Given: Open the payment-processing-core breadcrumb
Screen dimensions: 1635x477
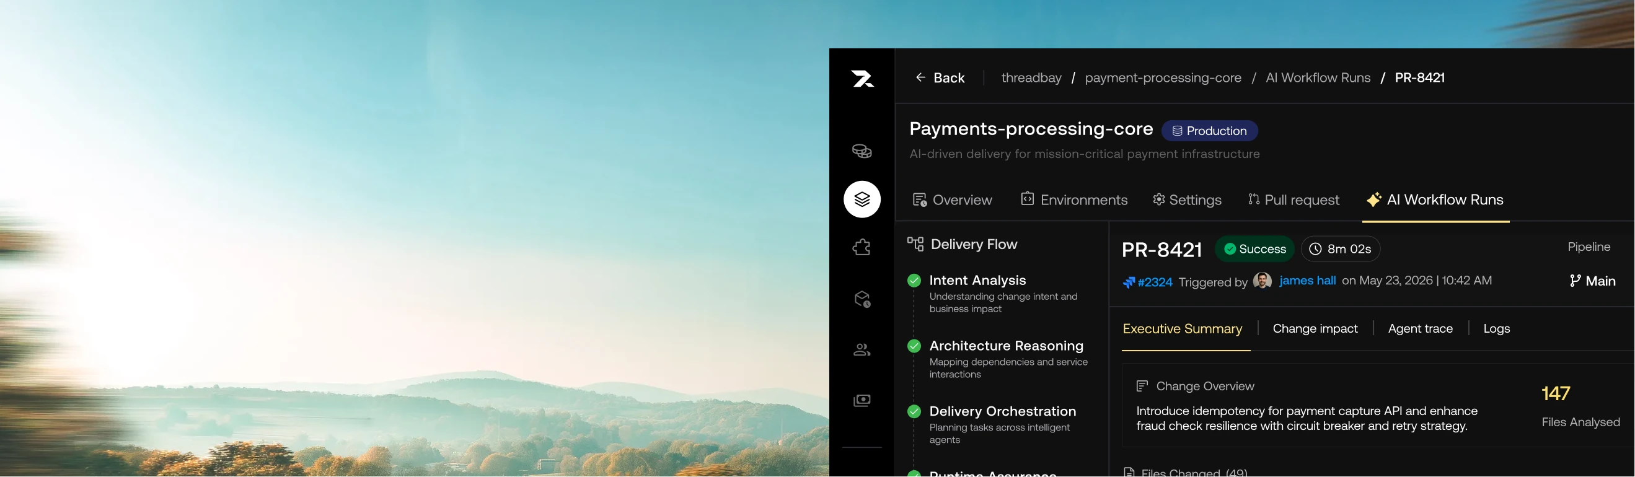Looking at the screenshot, I should 1163,77.
